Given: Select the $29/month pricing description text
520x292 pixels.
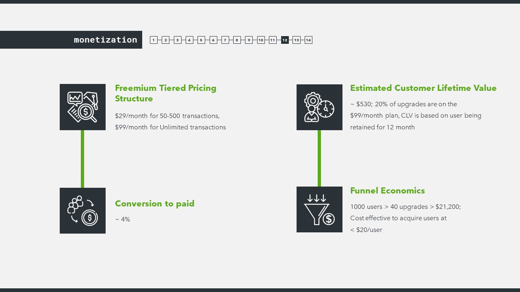Looking at the screenshot, I should click(x=170, y=121).
